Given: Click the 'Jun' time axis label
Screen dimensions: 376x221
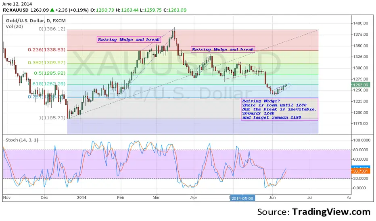Looking at the screenshot, I should pos(272,198).
